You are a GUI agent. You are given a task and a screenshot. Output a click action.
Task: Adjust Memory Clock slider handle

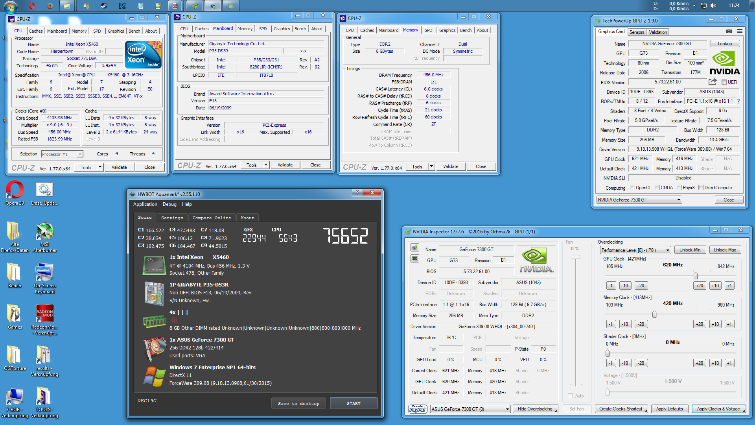[654, 314]
